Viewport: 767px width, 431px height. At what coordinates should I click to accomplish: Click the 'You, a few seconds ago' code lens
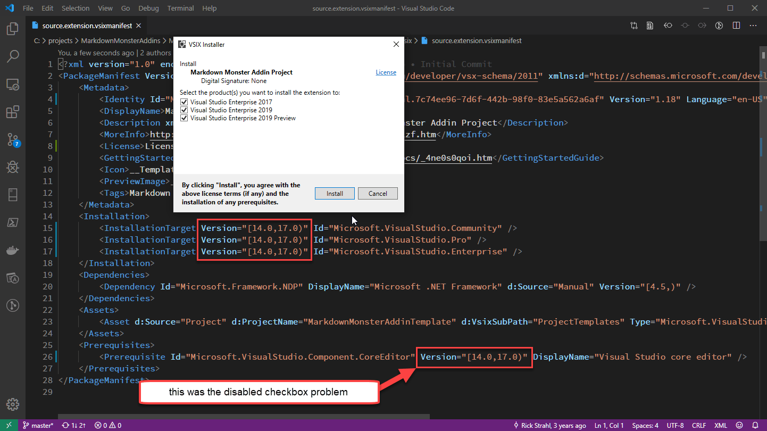pyautogui.click(x=96, y=53)
